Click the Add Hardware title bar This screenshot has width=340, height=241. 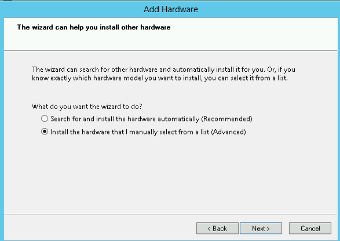coord(170,9)
